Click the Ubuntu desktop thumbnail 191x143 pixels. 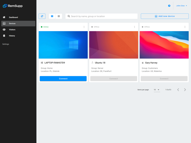pos(113,45)
